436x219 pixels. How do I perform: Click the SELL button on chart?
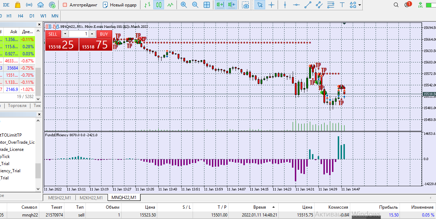coord(53,34)
